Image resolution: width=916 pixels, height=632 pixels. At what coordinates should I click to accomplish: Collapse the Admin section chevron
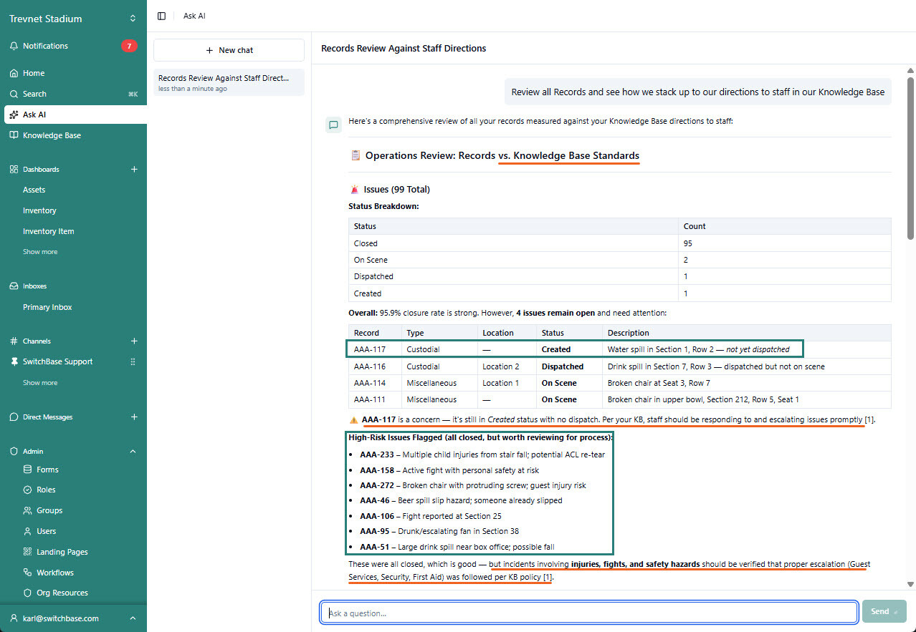(133, 452)
